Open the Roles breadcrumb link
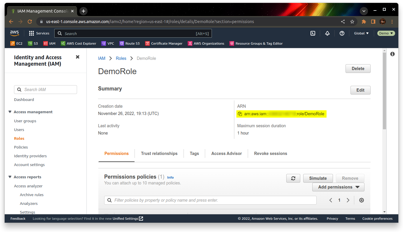403x232 pixels. 121,58
